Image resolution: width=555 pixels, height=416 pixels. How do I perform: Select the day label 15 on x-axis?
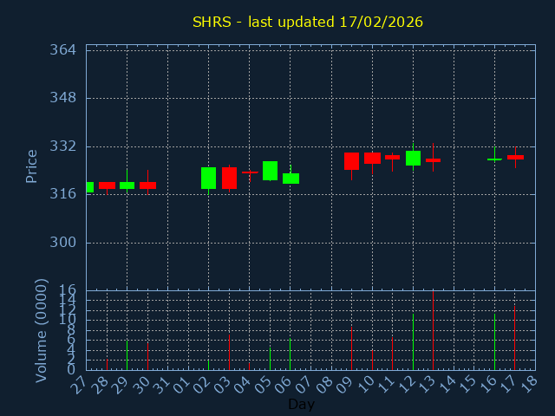click(x=467, y=385)
